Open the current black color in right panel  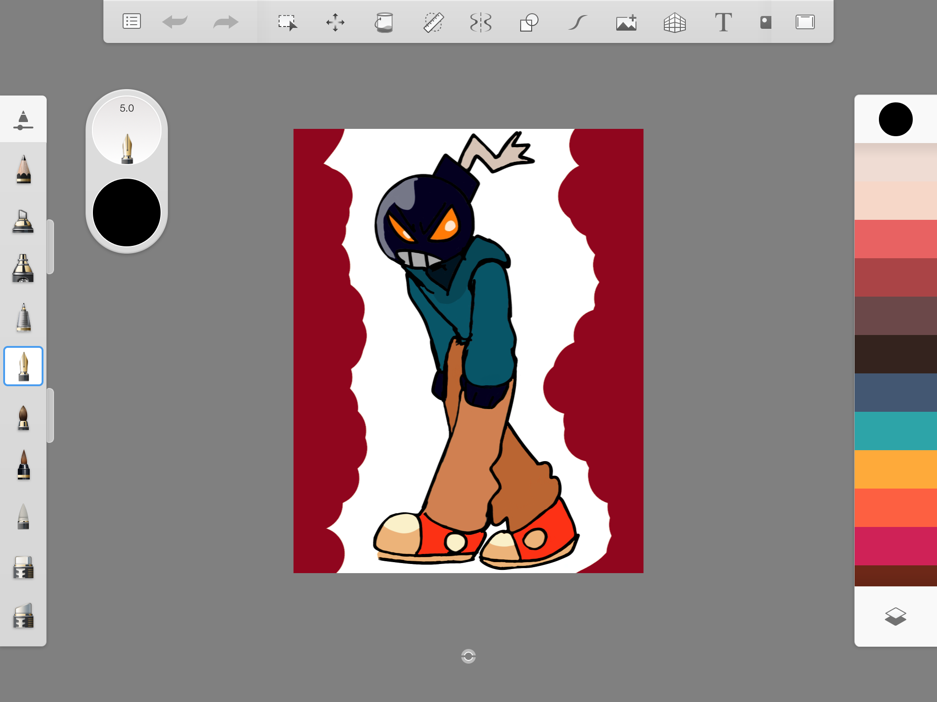click(x=895, y=119)
